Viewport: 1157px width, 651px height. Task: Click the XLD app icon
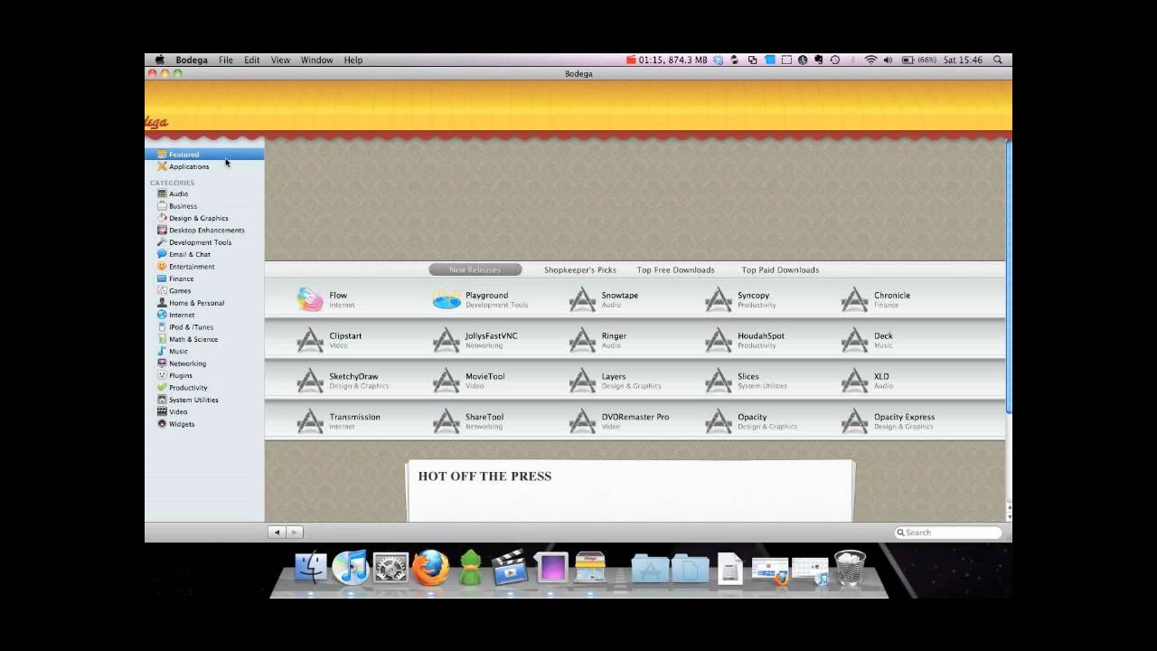tap(855, 381)
